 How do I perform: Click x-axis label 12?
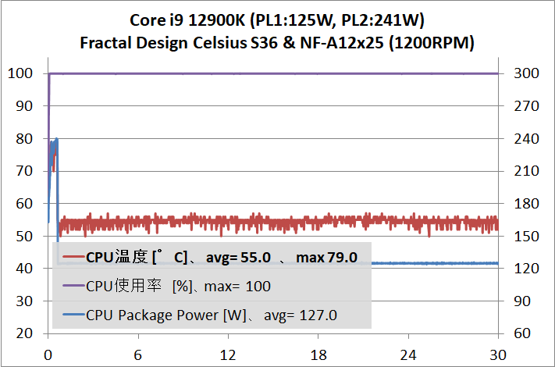[228, 355]
